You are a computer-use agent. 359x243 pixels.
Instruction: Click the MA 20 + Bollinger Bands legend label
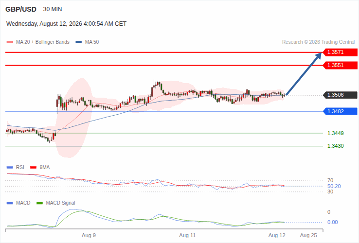(43, 42)
